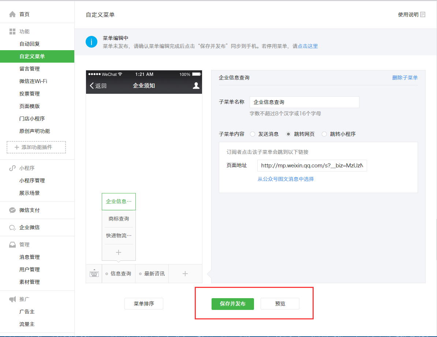Add a submenu item under 信息查询
The image size is (437, 337).
(x=119, y=252)
